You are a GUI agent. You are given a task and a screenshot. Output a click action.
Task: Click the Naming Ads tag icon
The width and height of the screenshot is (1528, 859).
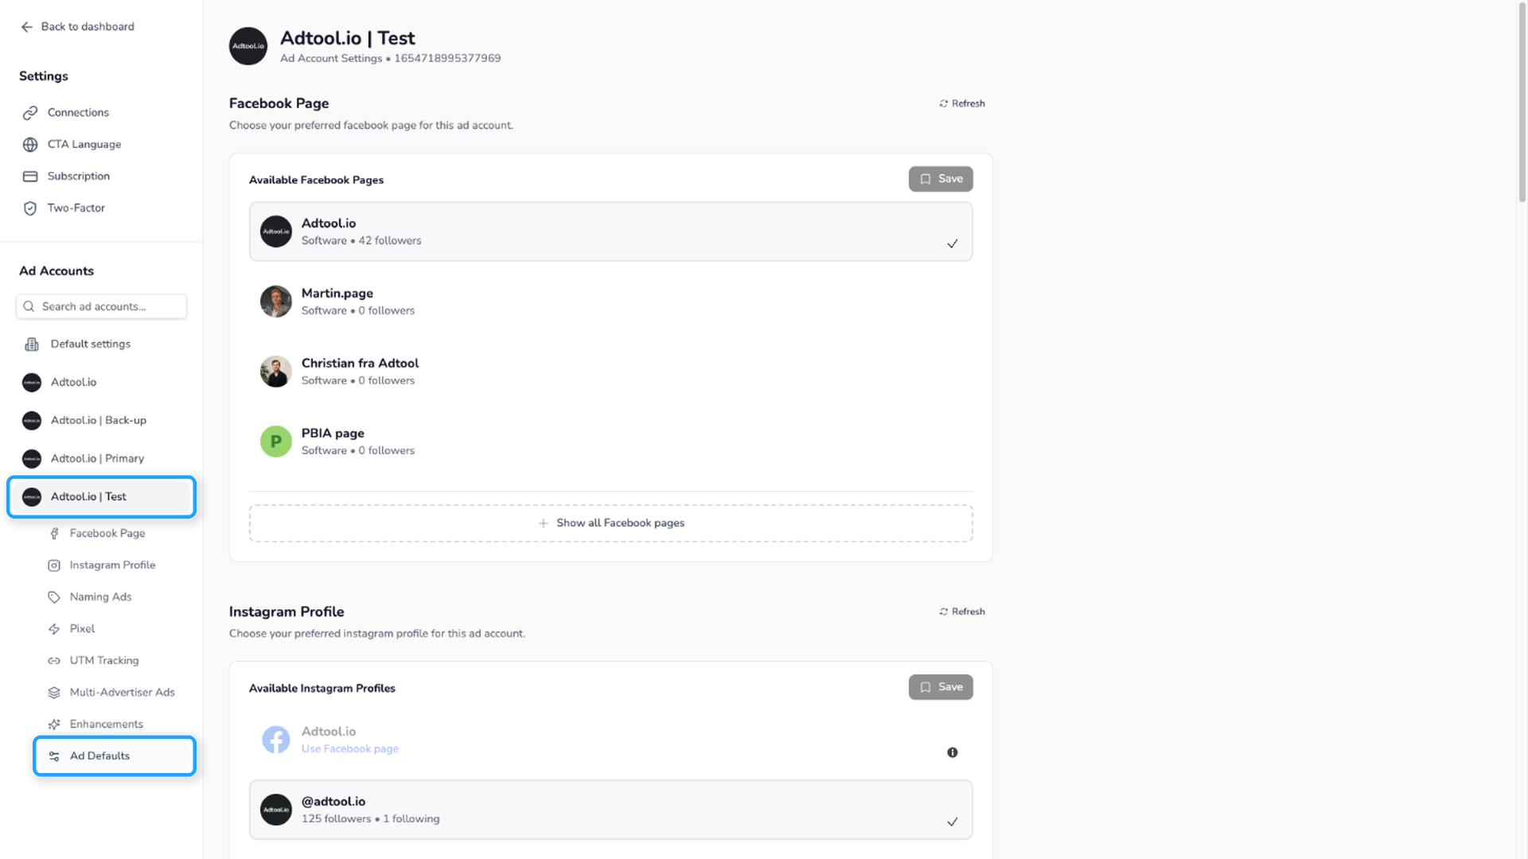(x=54, y=597)
